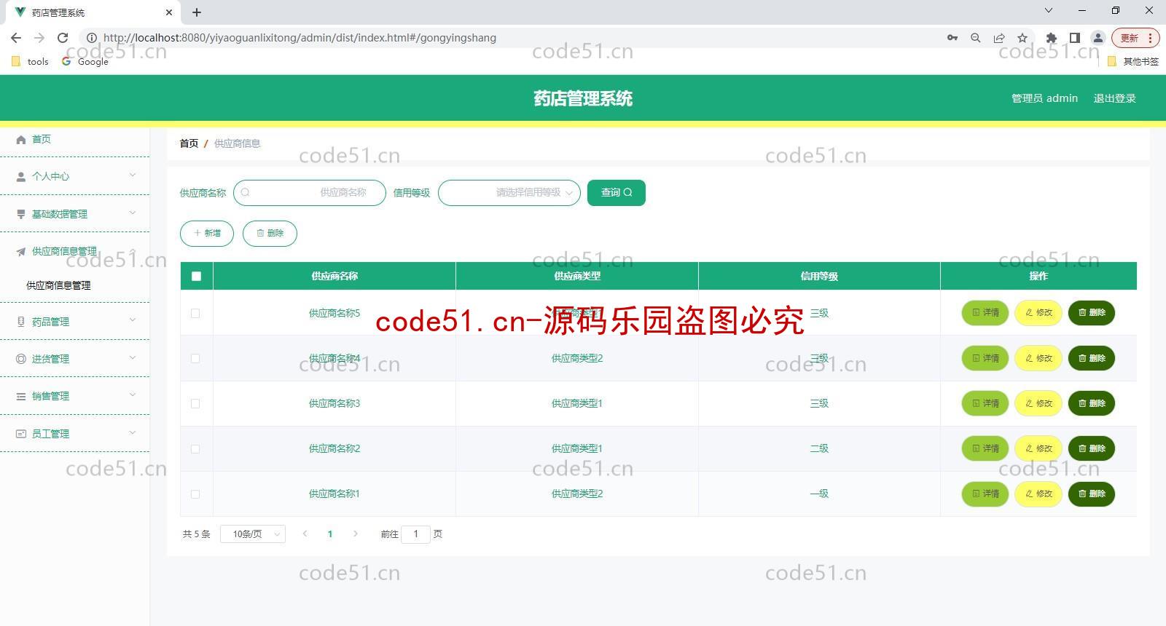Screen dimensions: 1166x626
Task: Click 修改 for 供应商名称2
Action: coord(1038,448)
